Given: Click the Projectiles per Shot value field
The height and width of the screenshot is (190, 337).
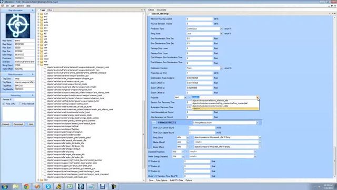Looking at the screenshot, I should click(199, 73).
